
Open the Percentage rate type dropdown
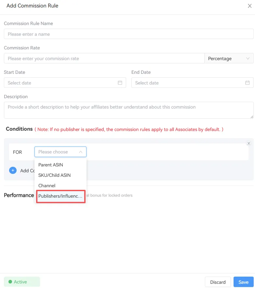click(x=228, y=59)
